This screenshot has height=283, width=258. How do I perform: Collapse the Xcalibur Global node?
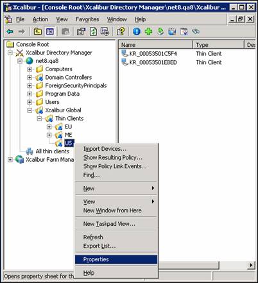point(30,110)
